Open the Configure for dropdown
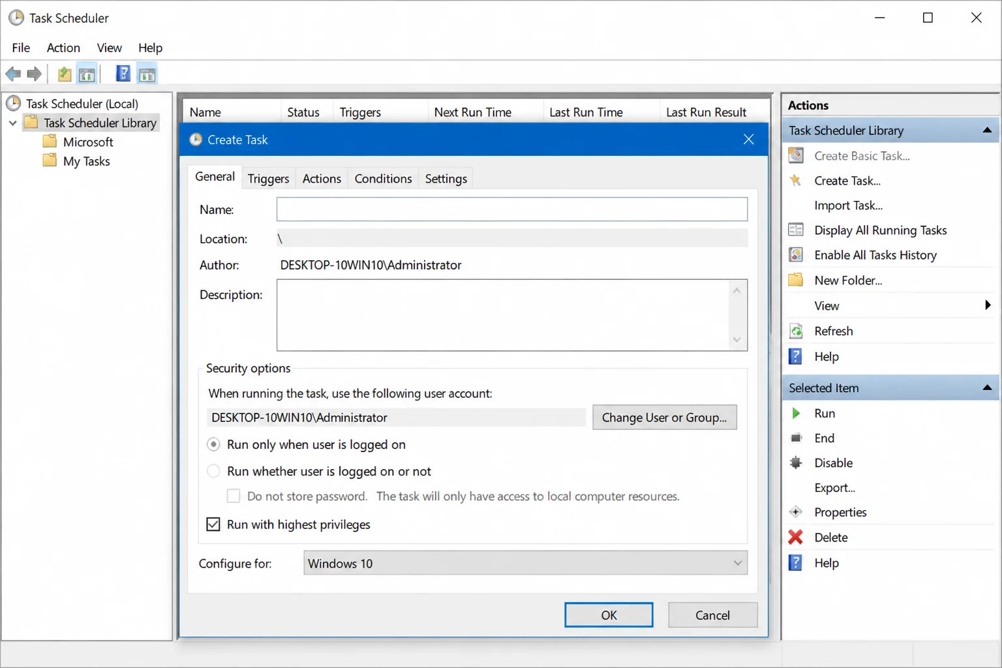 click(525, 563)
